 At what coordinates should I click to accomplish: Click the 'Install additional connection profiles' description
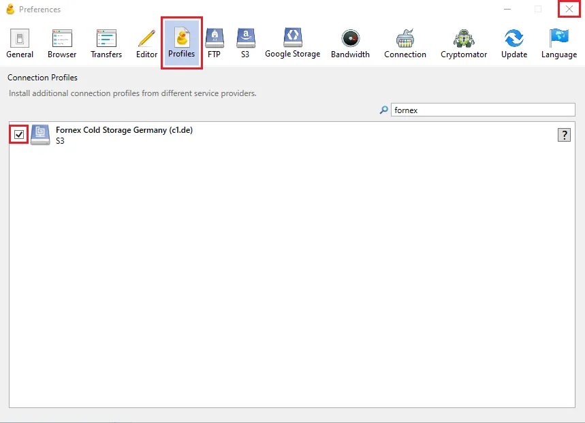click(x=133, y=93)
